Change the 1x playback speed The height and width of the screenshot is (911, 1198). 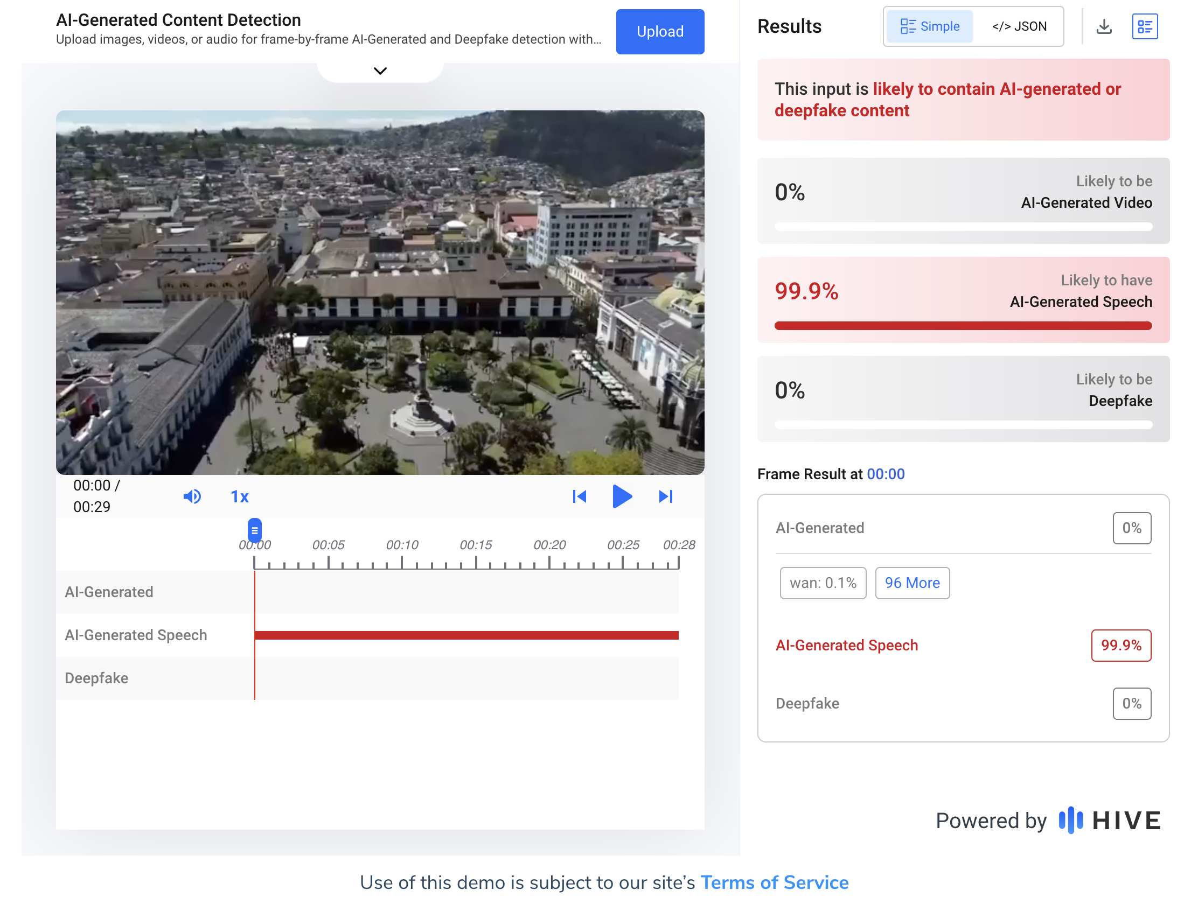point(239,496)
